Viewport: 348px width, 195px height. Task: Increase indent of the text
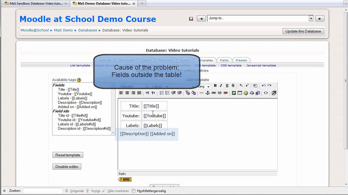179,93
